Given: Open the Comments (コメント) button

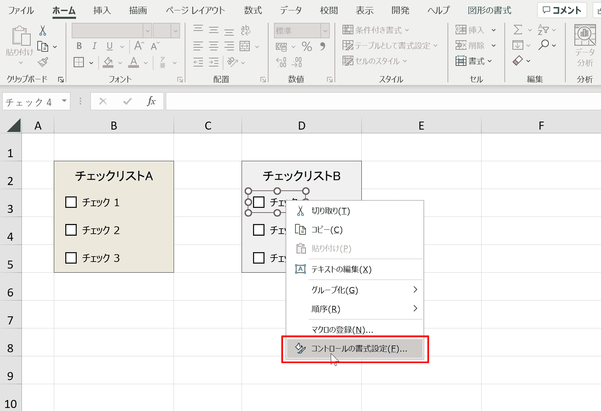Looking at the screenshot, I should [x=562, y=10].
